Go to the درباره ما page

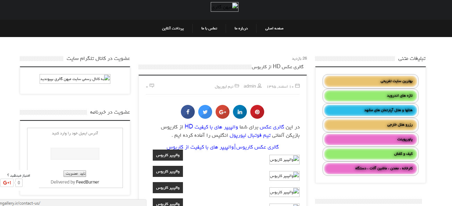(x=241, y=28)
